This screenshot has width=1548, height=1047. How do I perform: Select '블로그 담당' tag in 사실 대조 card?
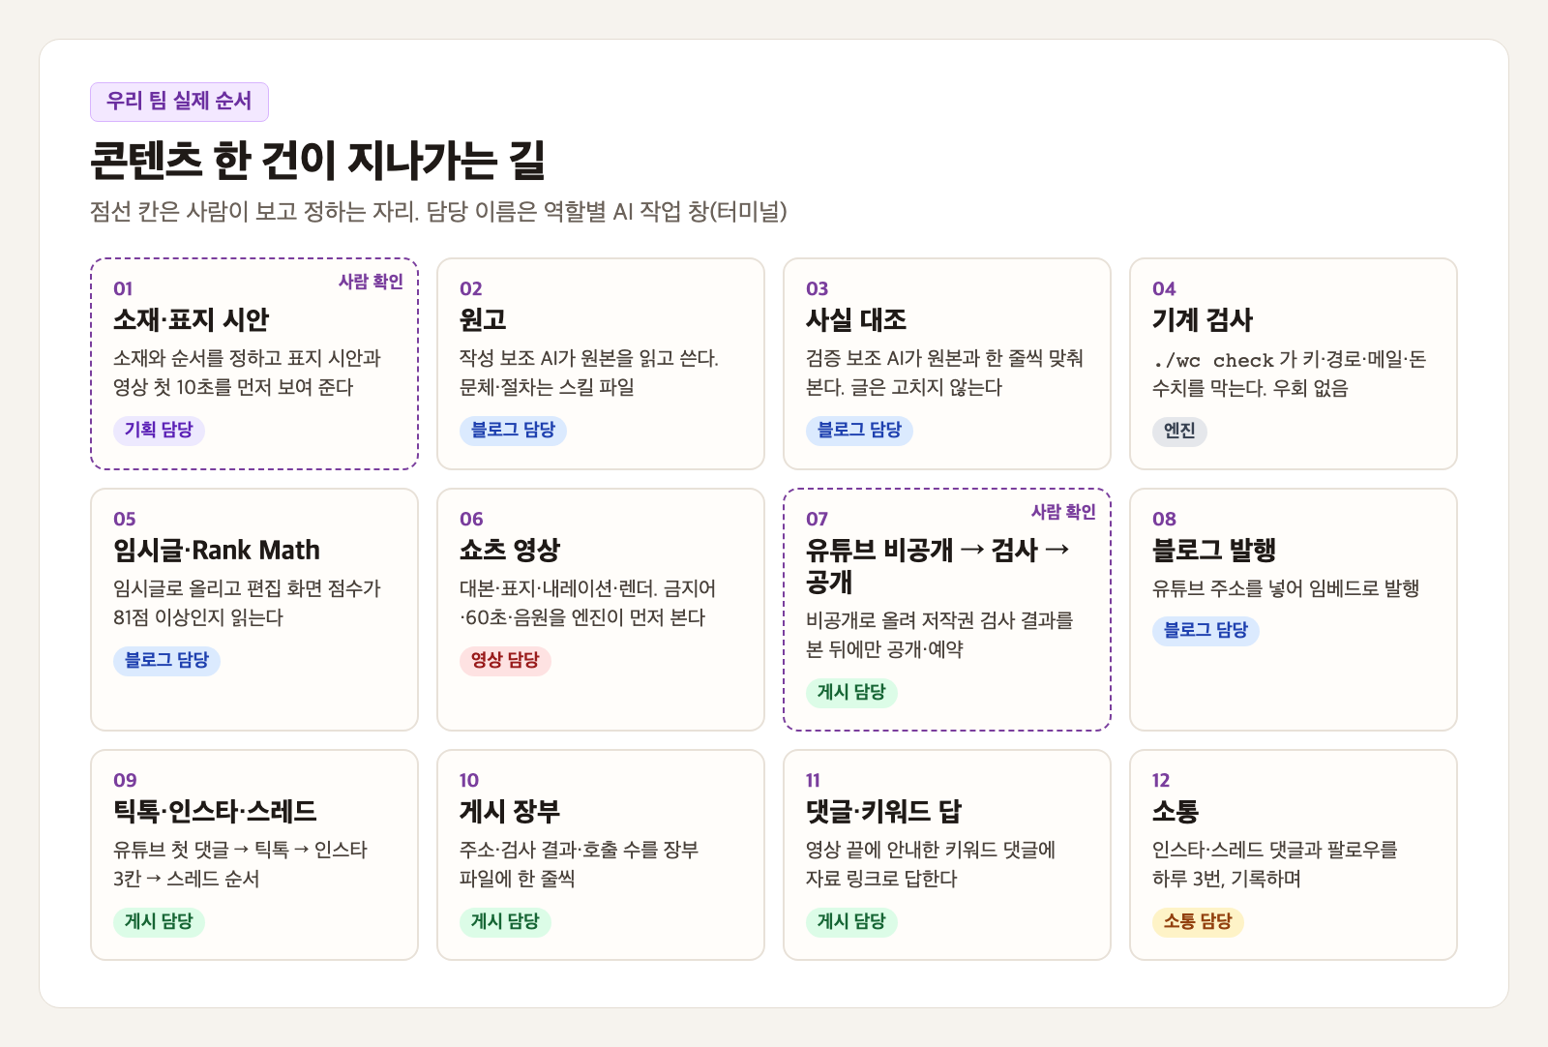coord(859,430)
